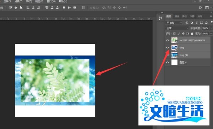The width and height of the screenshot is (213, 129).
Task: Hide the timg layer via eye icon
Action: (168, 48)
